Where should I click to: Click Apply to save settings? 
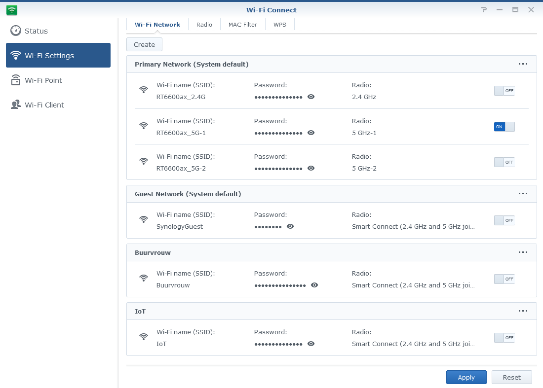[466, 377]
